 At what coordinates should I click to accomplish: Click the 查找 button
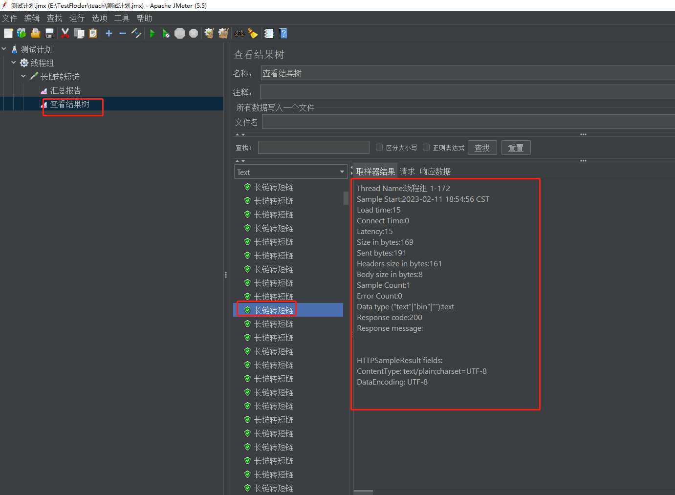[482, 148]
